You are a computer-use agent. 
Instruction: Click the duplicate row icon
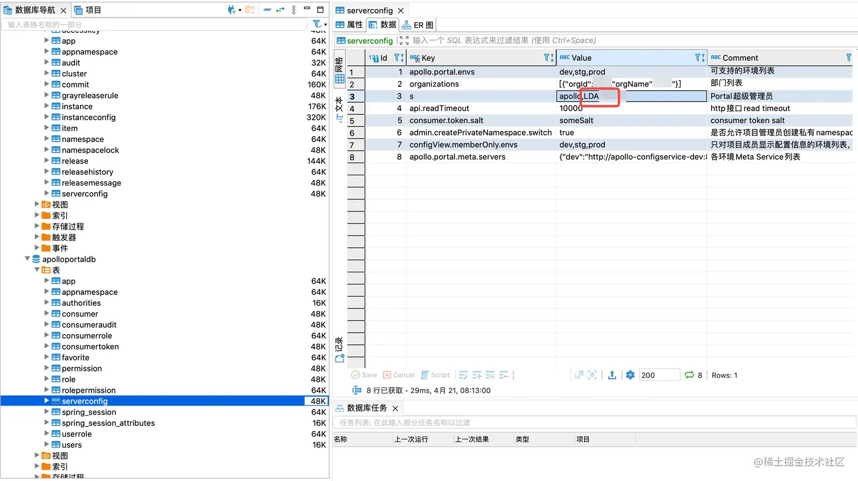490,375
